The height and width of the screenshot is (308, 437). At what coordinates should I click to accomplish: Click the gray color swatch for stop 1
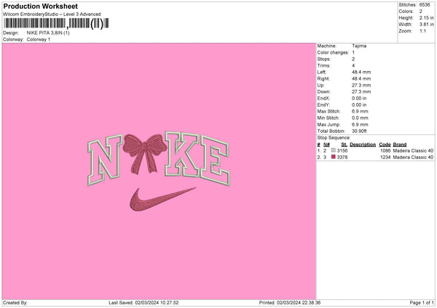[x=334, y=150]
